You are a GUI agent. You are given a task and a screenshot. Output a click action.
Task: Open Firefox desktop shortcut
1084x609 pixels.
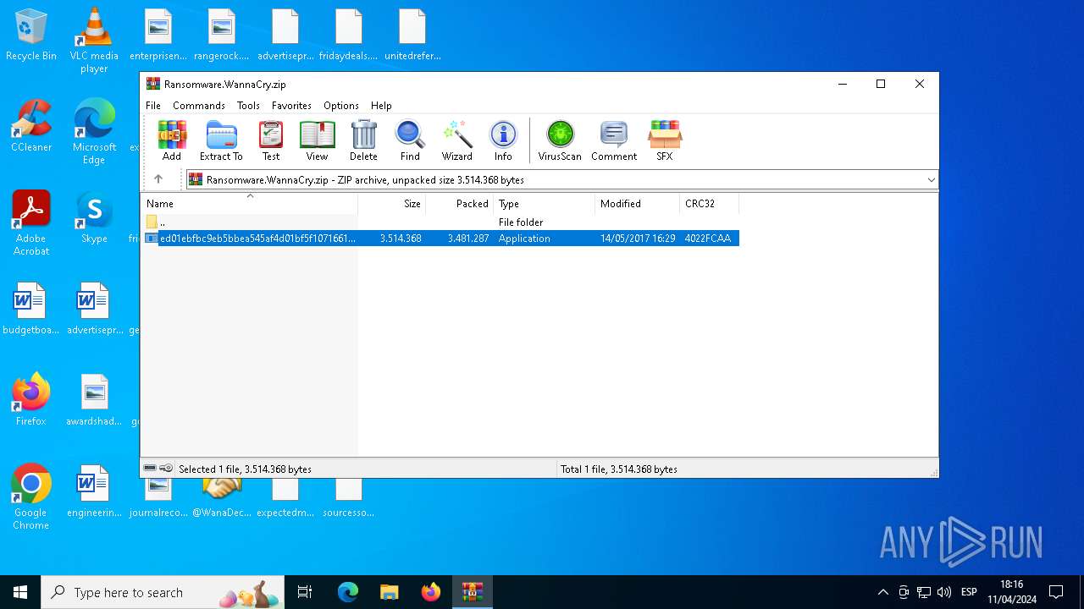(x=31, y=399)
